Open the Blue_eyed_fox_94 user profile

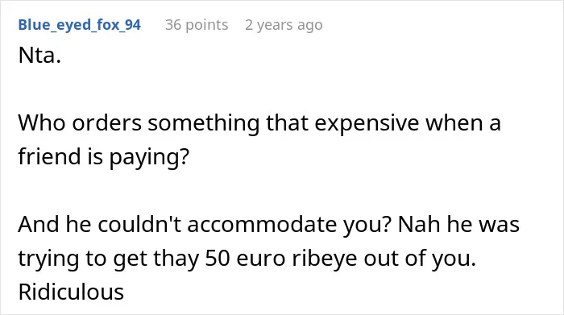coord(80,25)
